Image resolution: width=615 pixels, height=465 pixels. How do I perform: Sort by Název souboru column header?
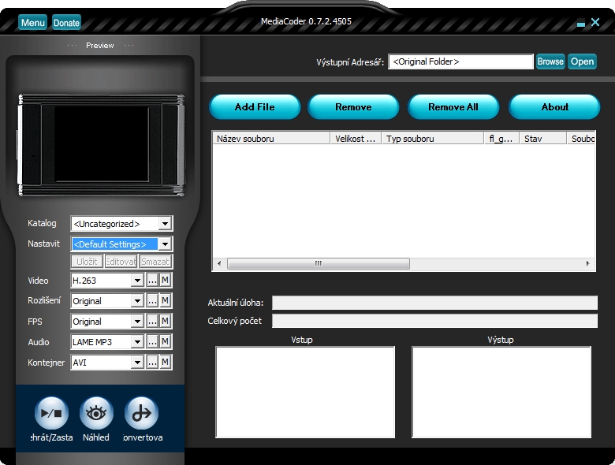(271, 139)
